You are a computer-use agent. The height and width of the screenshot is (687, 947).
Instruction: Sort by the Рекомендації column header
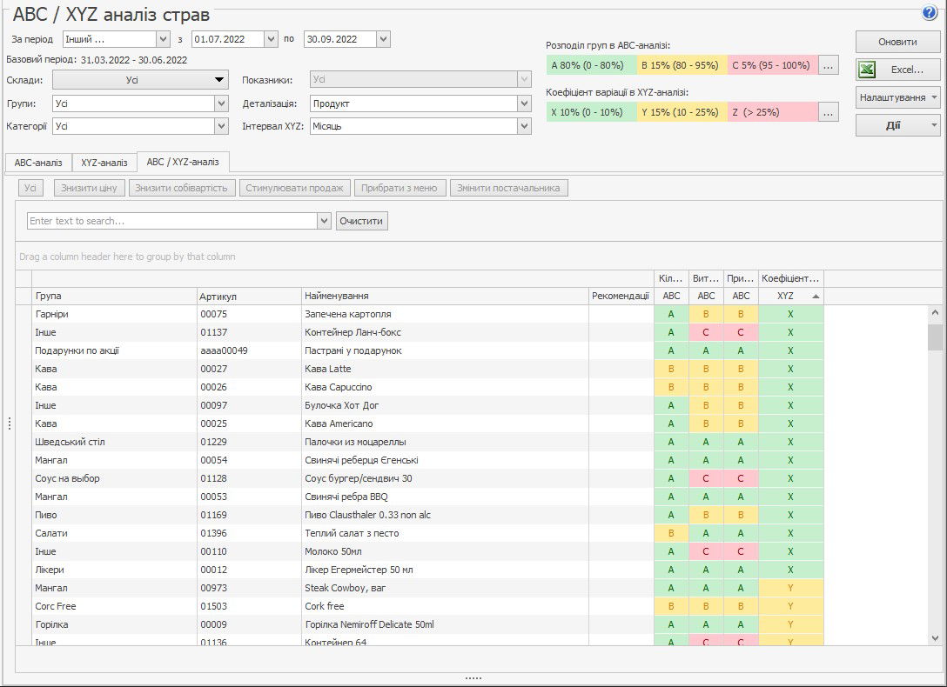tap(621, 296)
